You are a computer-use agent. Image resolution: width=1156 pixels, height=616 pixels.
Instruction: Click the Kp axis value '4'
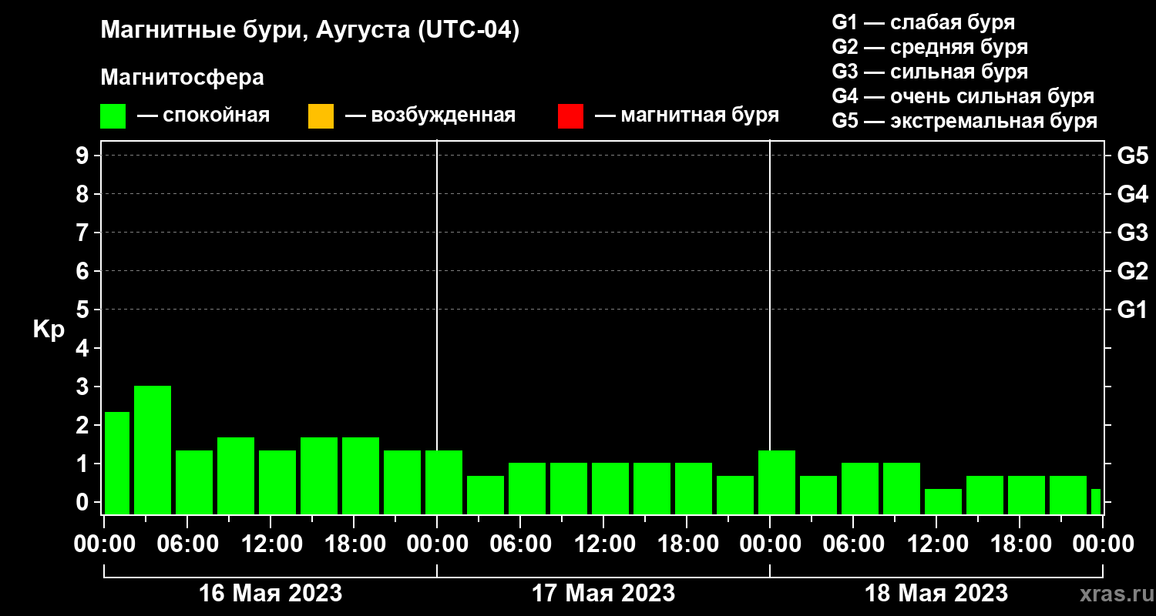83,348
